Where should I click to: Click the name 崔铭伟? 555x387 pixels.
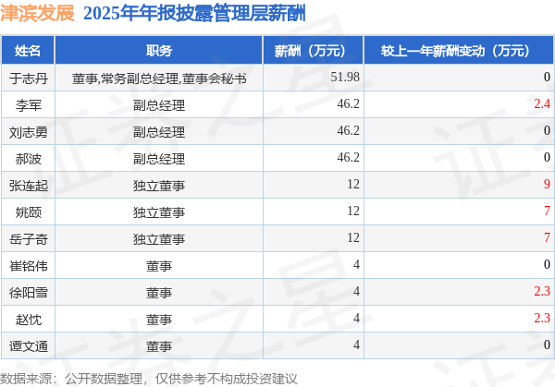tap(29, 266)
